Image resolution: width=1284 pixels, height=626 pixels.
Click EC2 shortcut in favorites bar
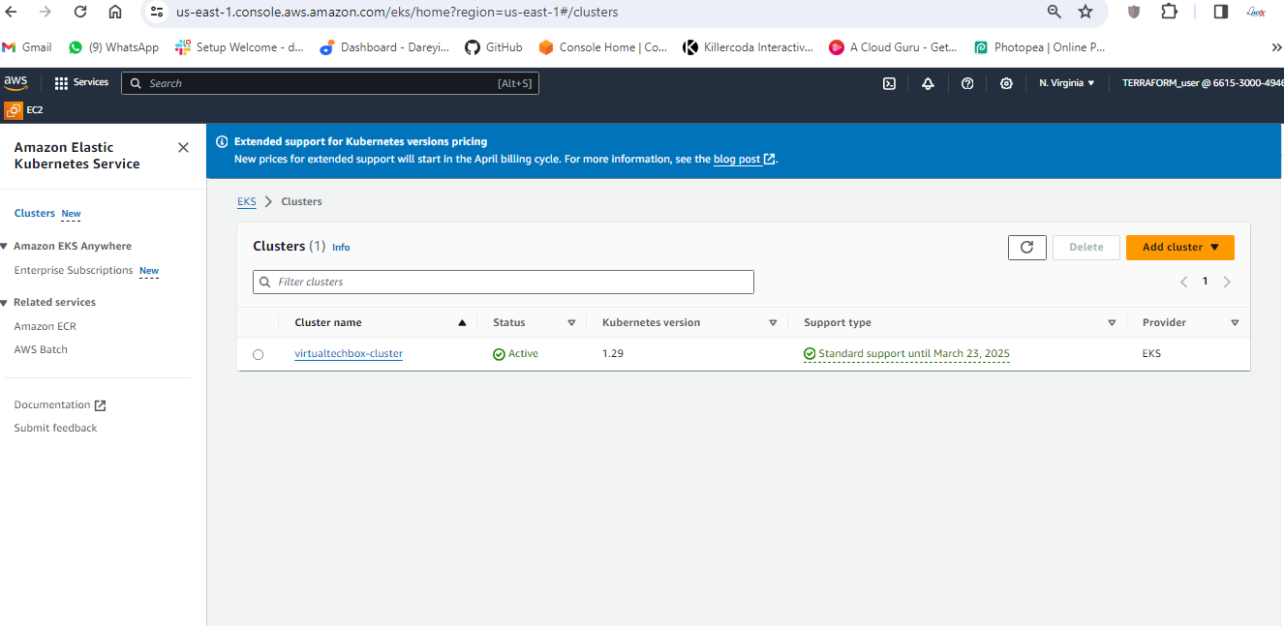point(25,110)
